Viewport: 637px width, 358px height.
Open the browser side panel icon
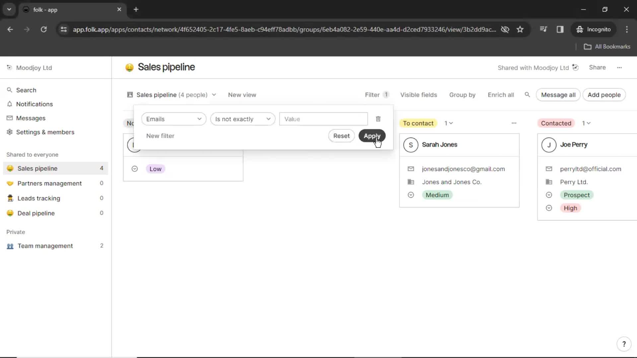(x=560, y=30)
